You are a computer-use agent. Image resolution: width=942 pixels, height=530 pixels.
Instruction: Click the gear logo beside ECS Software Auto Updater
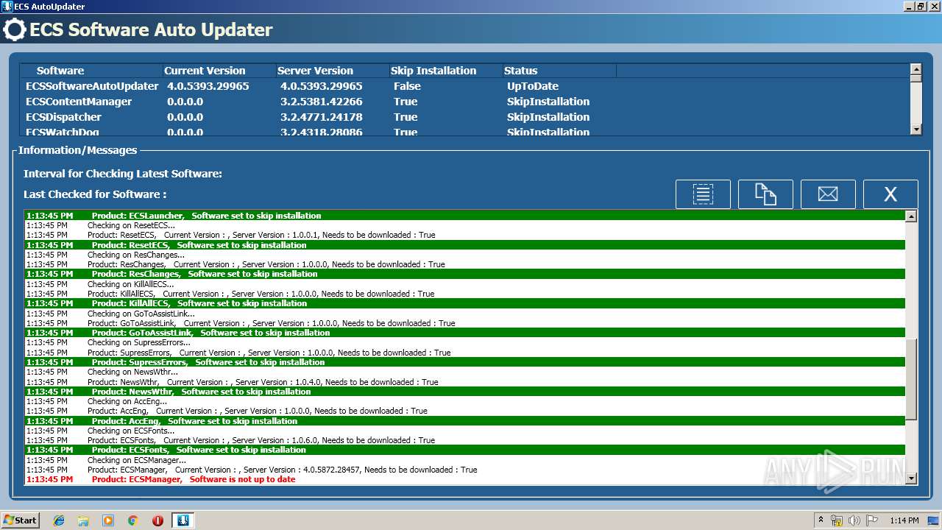coord(15,30)
